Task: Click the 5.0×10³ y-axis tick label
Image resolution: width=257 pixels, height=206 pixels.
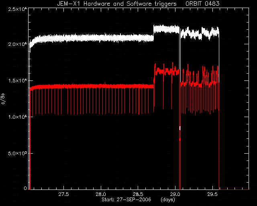Action: pos(18,153)
